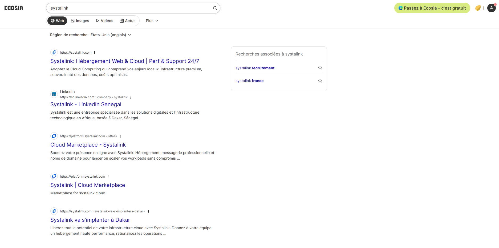Click 'Région de recherche:' label
Viewport: 499px width, 248px height.
[x=69, y=35]
